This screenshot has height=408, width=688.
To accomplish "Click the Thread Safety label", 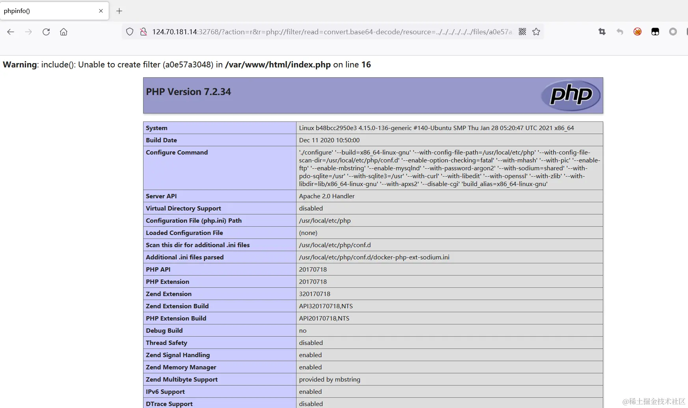I will (x=166, y=343).
